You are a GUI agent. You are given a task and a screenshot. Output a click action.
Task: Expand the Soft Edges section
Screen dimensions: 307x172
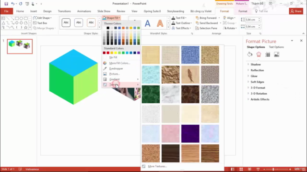[257, 82]
